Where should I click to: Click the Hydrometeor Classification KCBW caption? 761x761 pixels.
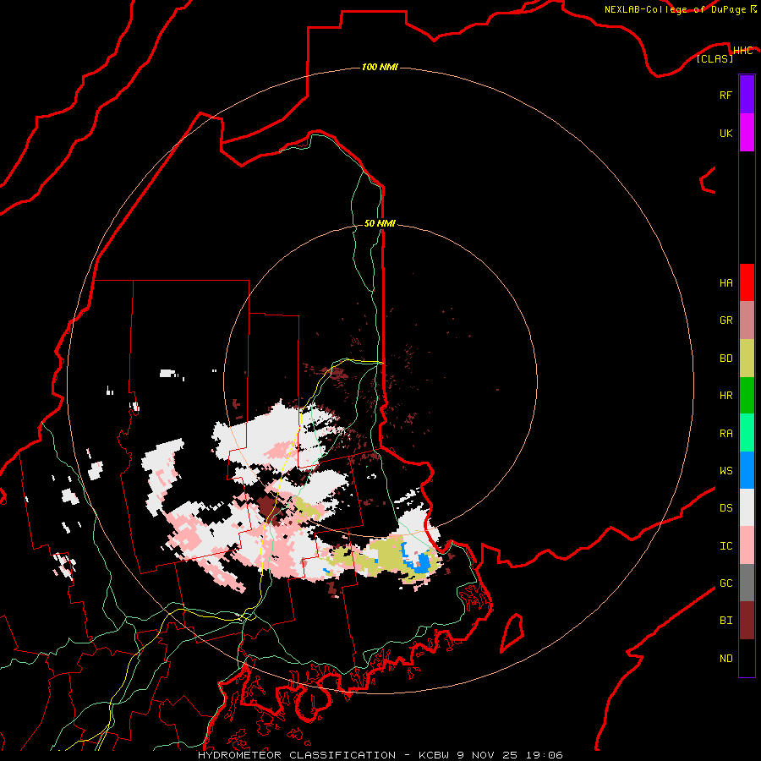point(380,755)
